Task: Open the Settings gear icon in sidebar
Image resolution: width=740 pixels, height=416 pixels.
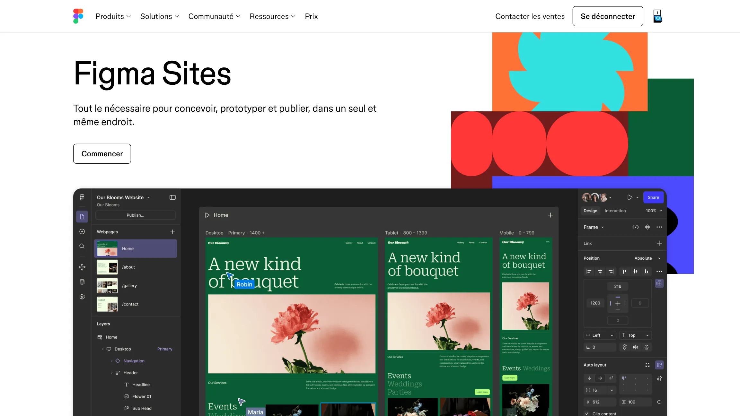Action: 82,297
